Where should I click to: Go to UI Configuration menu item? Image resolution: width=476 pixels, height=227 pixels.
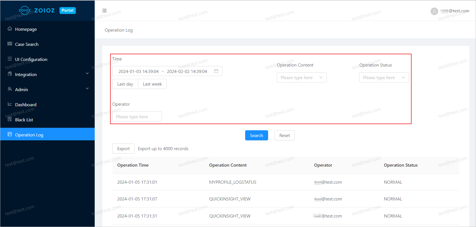(x=31, y=59)
